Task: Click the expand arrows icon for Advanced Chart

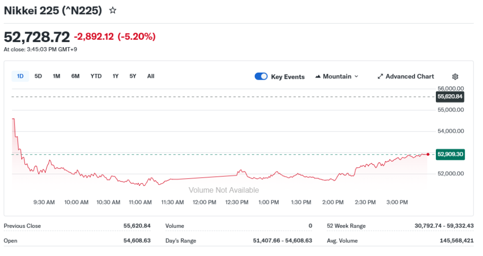Action: 380,76
